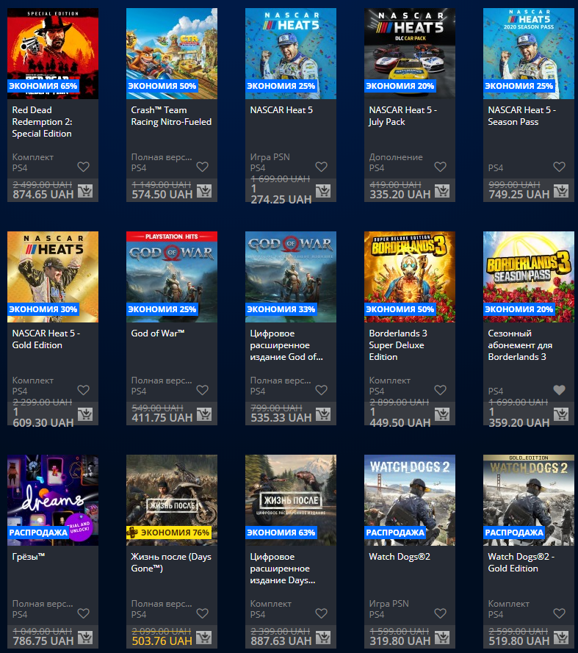Open NASCAR Heat 5 Season Pass title link
The width and height of the screenshot is (578, 653).
pyautogui.click(x=521, y=116)
